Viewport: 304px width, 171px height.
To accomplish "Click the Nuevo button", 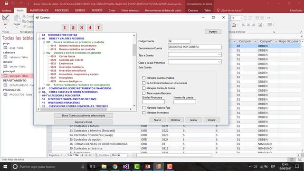I will (x=157, y=120).
